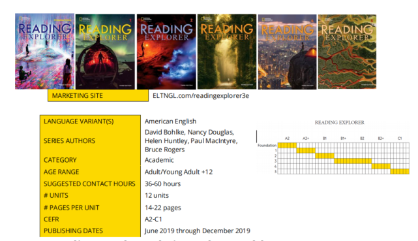Select the Reading Explorer 1 aurora cover
This screenshot has width=418, height=241.
point(105,52)
